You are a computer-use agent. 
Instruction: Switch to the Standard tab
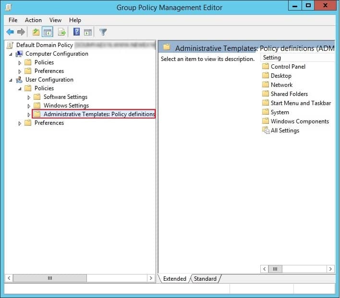pyautogui.click(x=205, y=278)
